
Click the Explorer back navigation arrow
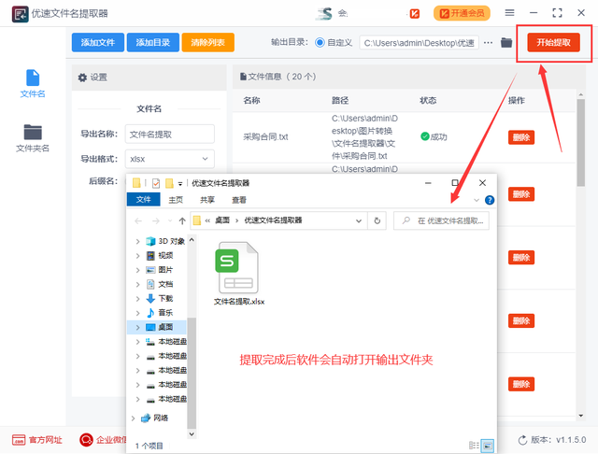click(x=138, y=220)
